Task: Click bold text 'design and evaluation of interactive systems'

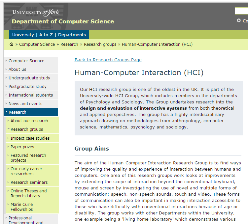Action: pyautogui.click(x=133, y=108)
